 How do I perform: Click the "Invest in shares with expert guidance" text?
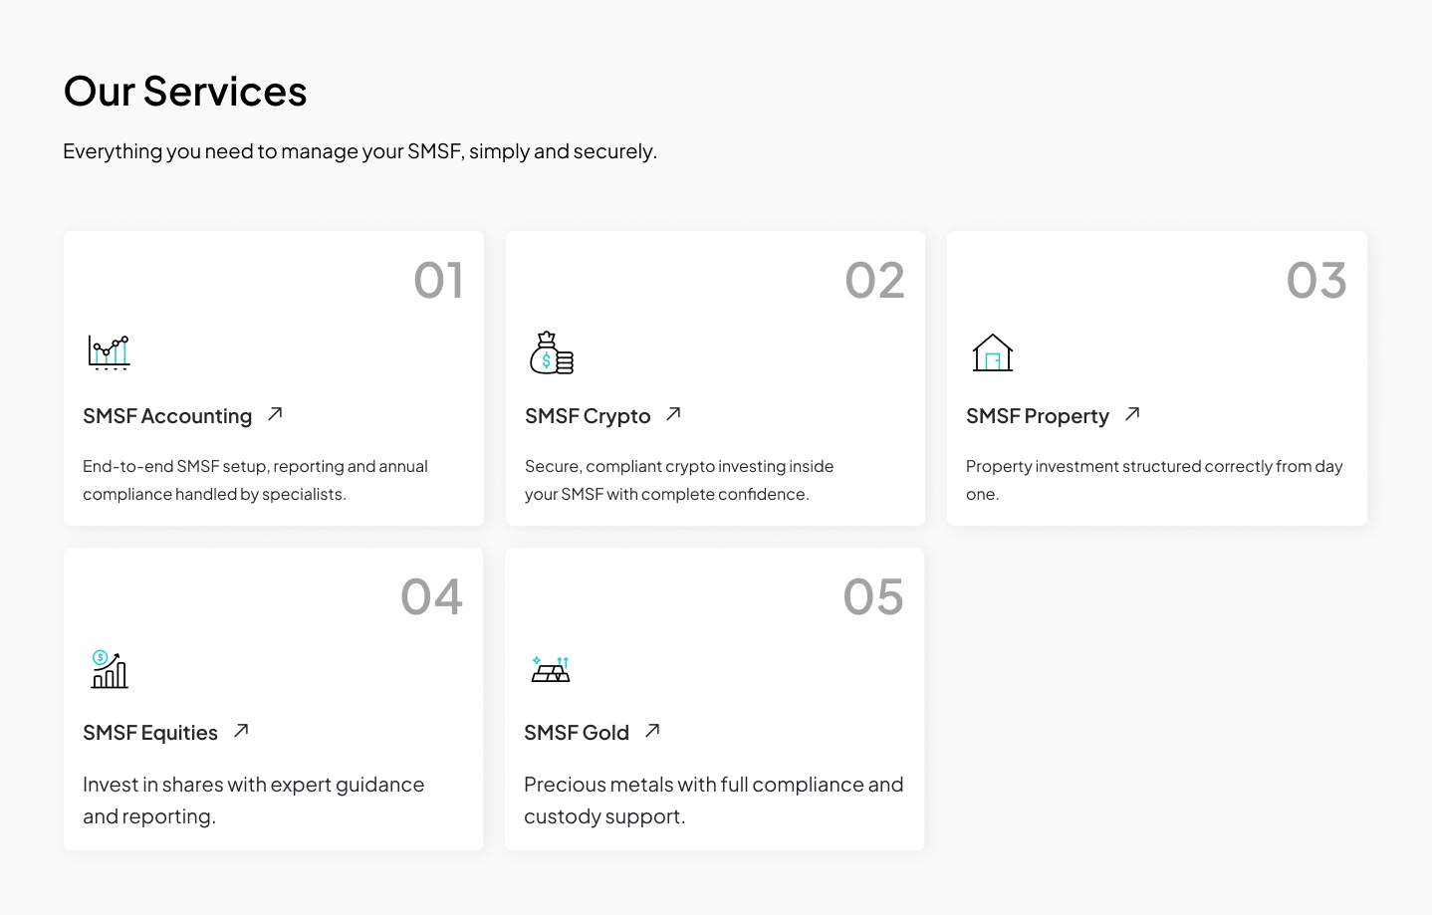(x=254, y=801)
